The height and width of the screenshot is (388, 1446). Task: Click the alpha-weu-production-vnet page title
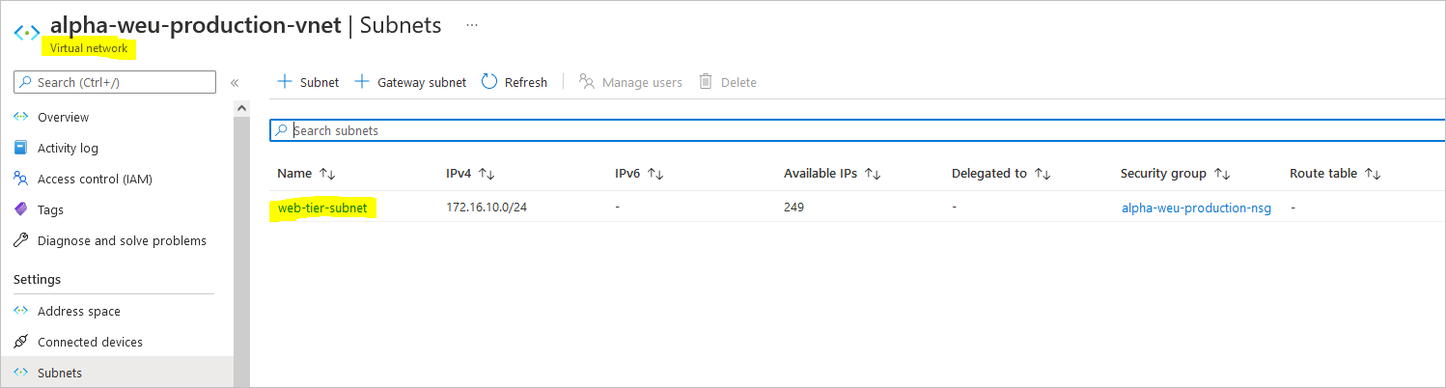pos(196,25)
